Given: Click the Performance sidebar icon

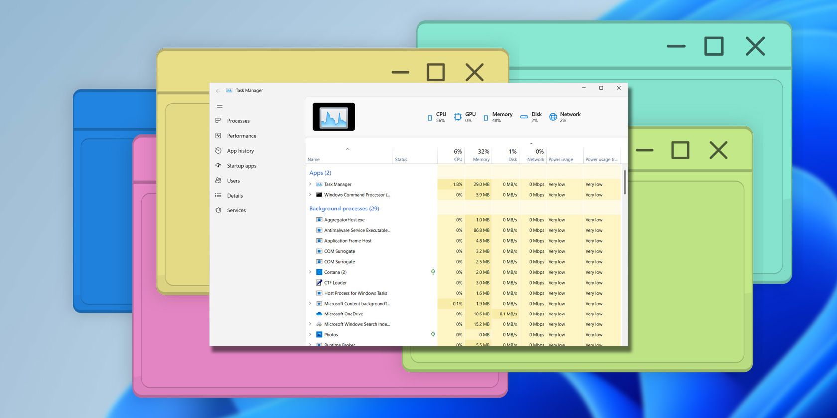Looking at the screenshot, I should click(218, 136).
